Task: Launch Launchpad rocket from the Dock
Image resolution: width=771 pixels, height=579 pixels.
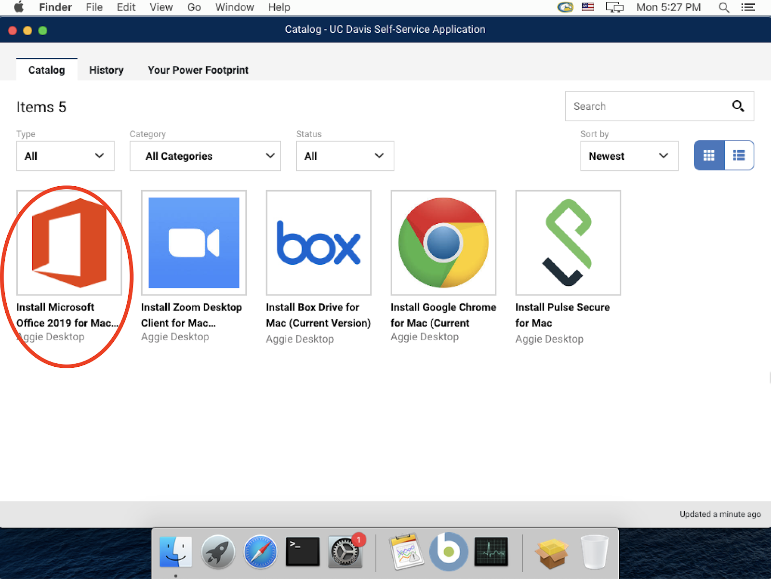Action: pyautogui.click(x=218, y=552)
